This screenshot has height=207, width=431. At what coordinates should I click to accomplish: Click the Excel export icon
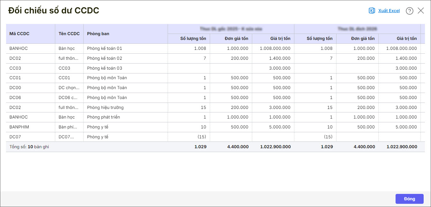pos(372,11)
